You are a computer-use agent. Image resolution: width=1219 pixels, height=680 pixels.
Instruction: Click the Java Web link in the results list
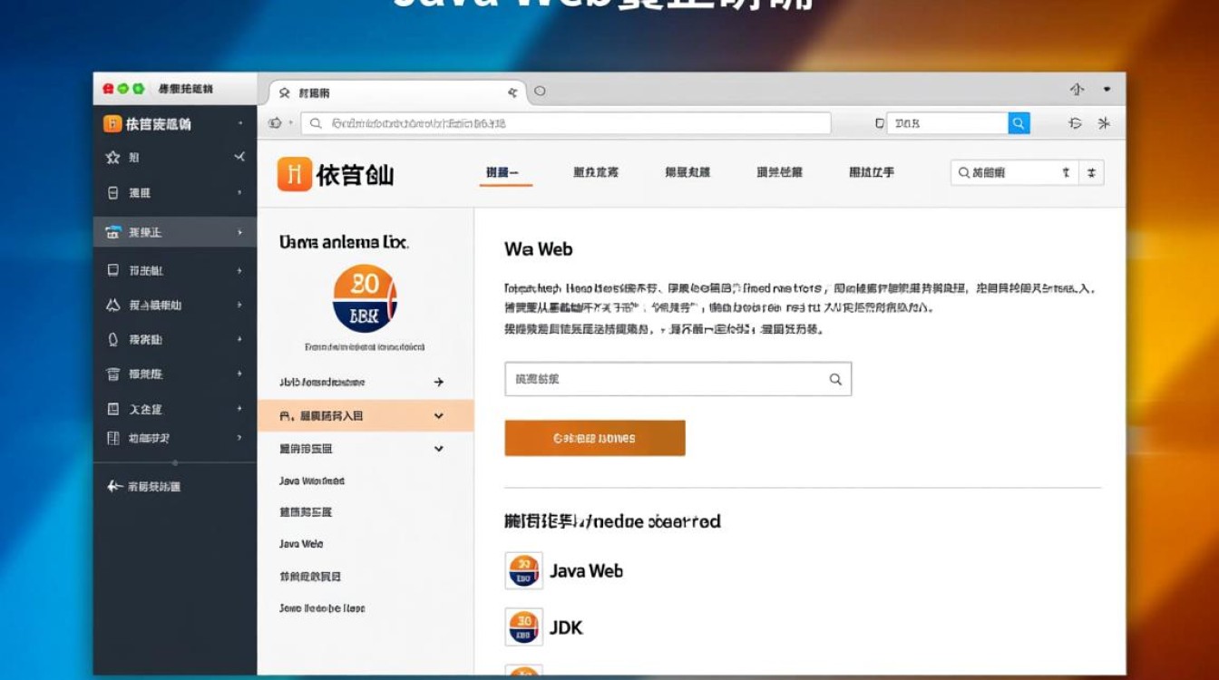[x=586, y=571]
